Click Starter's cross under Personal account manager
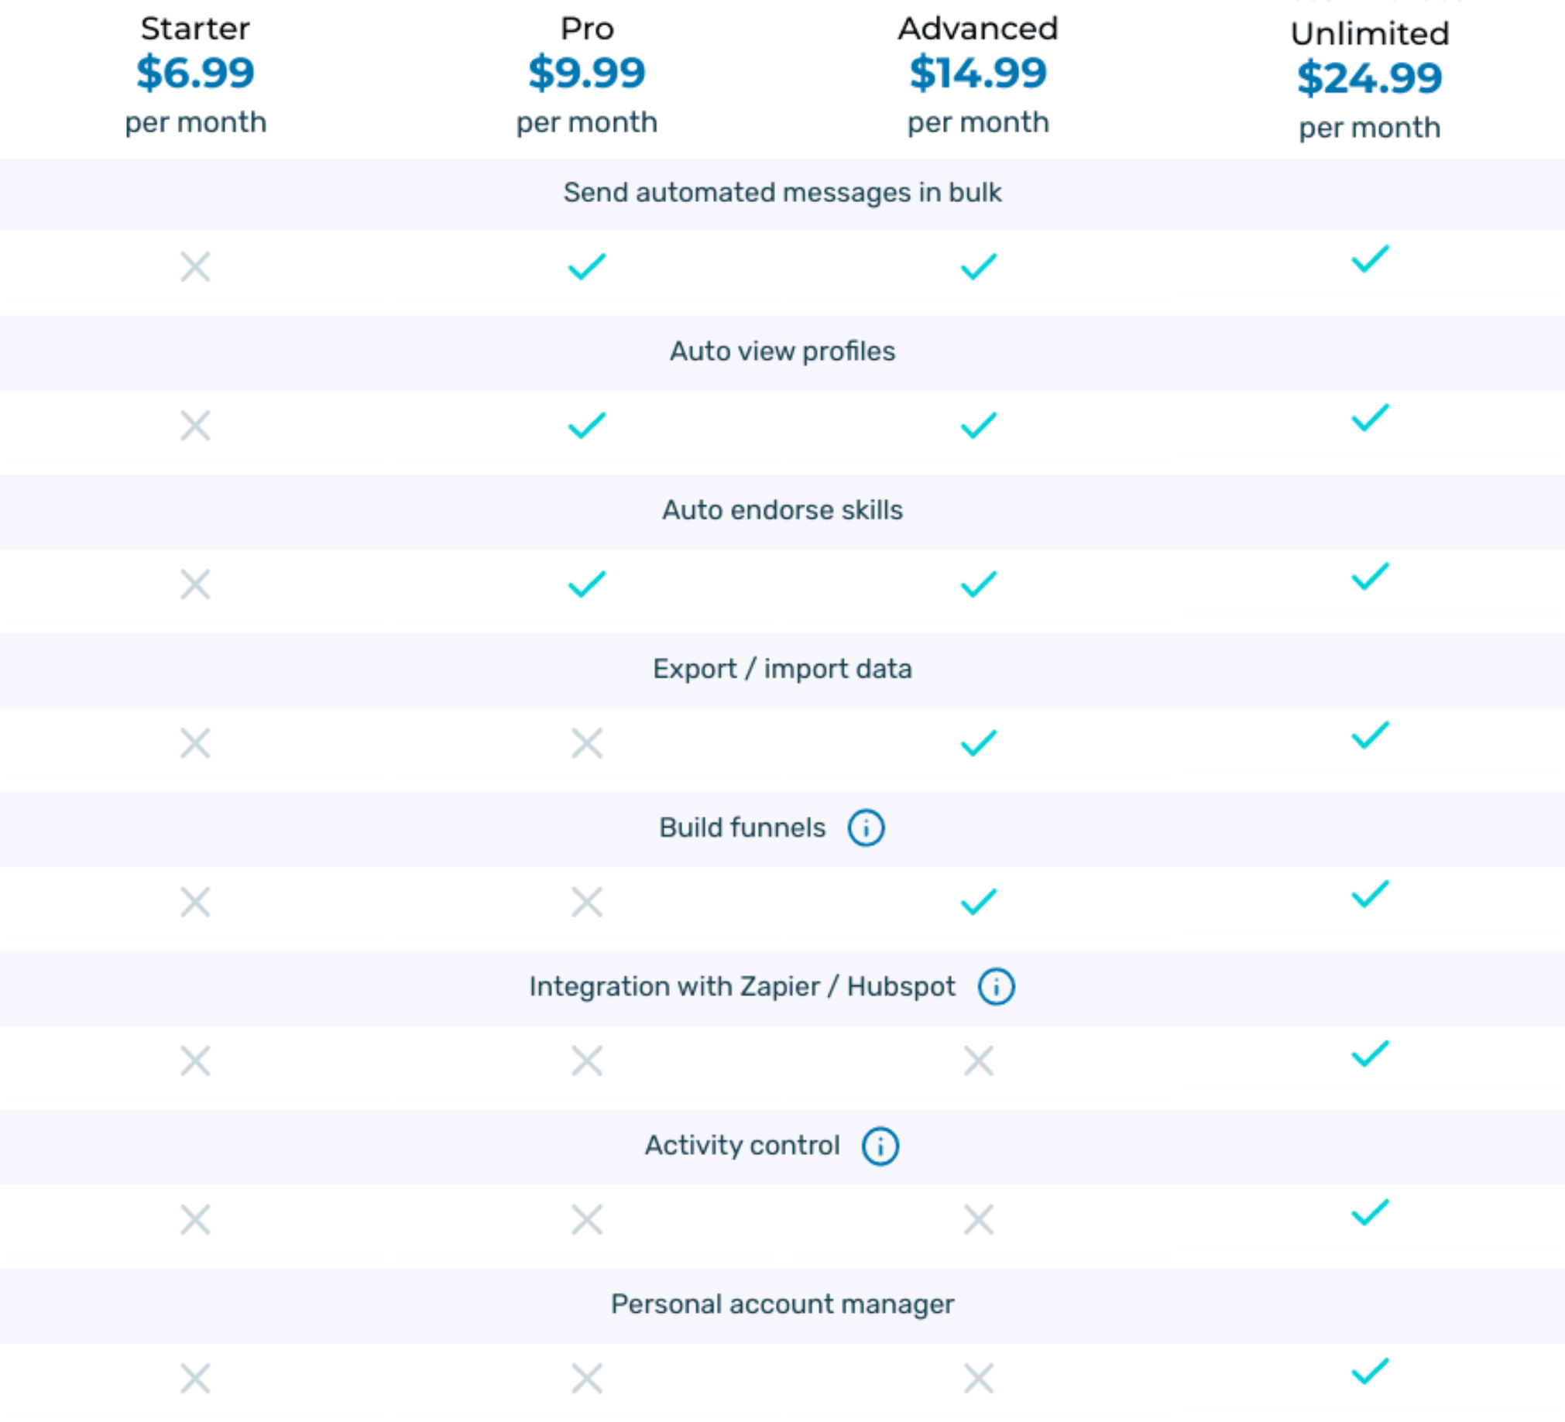 point(196,1379)
